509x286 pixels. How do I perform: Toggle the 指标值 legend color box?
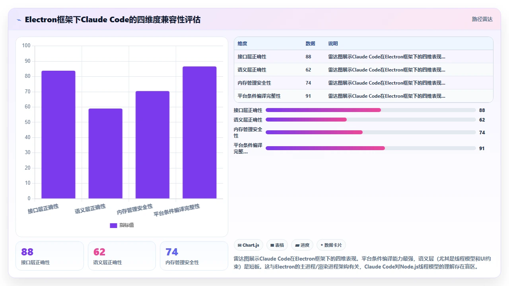pyautogui.click(x=113, y=225)
